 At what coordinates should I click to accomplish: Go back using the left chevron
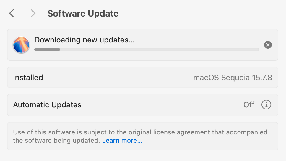12,13
